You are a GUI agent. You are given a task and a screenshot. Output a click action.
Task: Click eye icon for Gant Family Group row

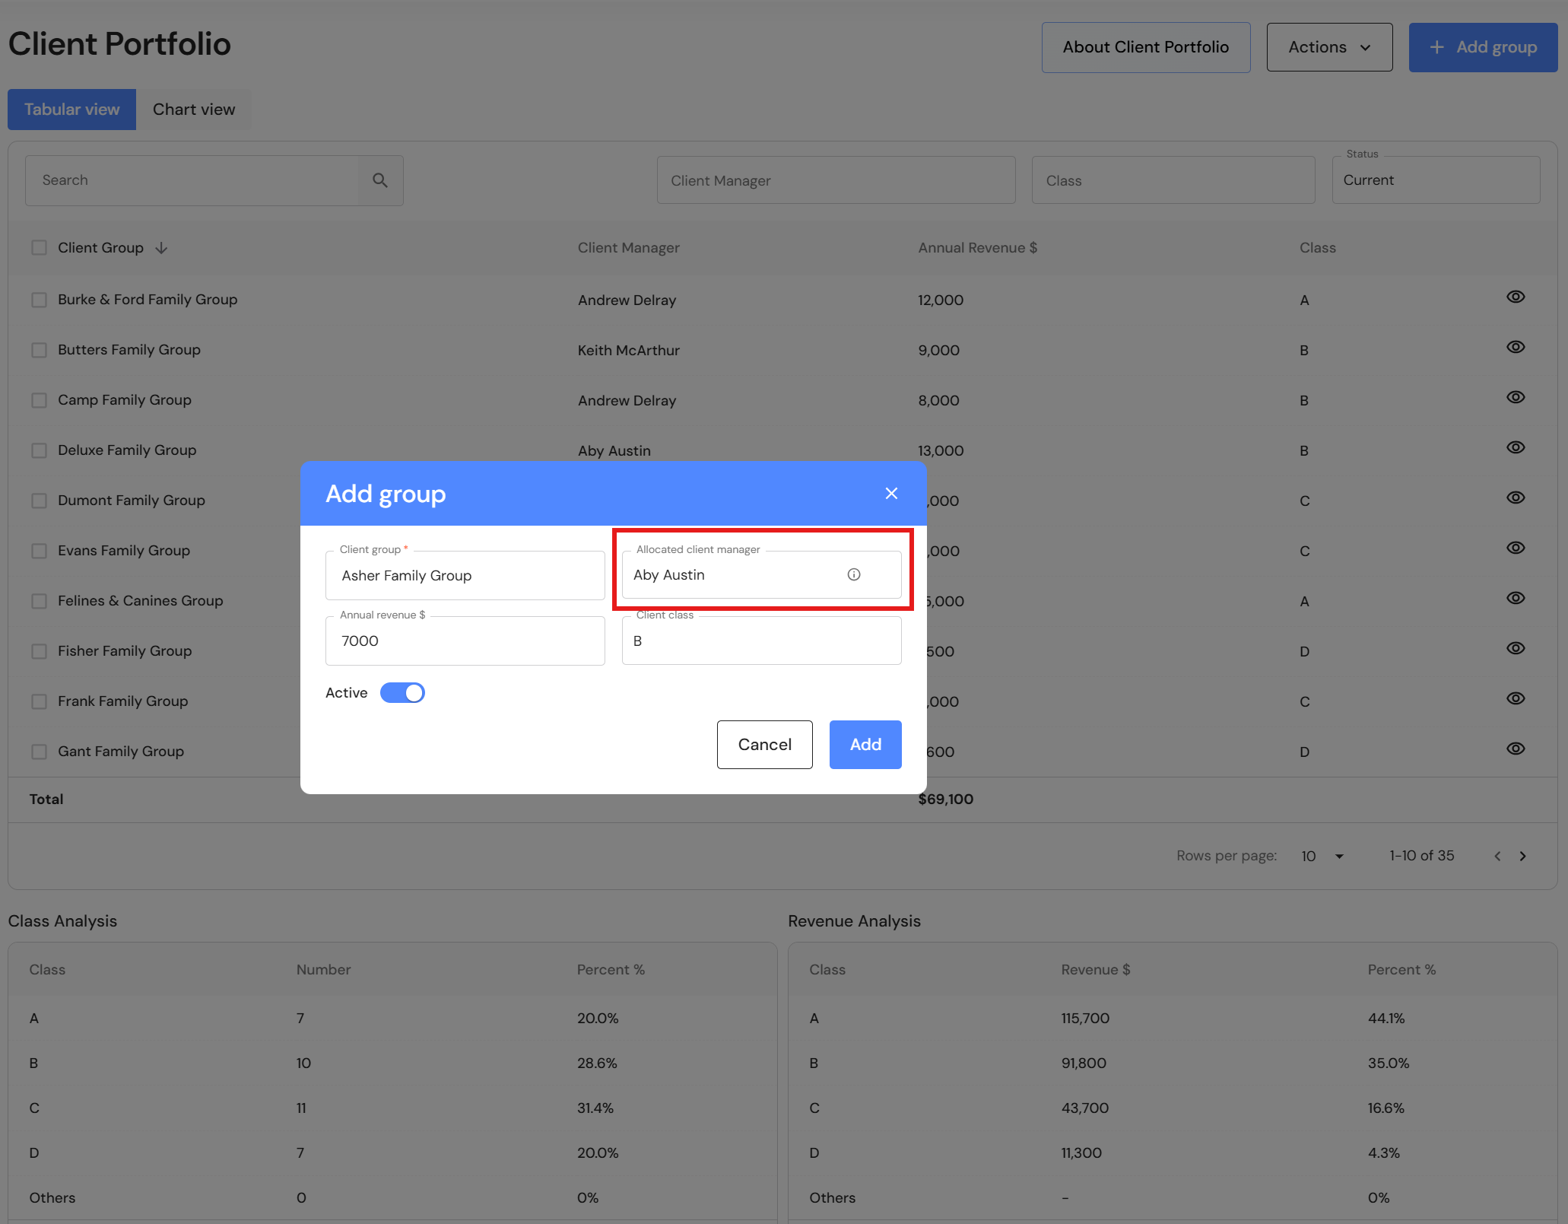1515,749
